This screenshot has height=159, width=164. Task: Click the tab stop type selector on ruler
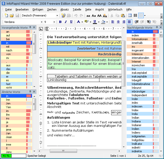pos(41,29)
